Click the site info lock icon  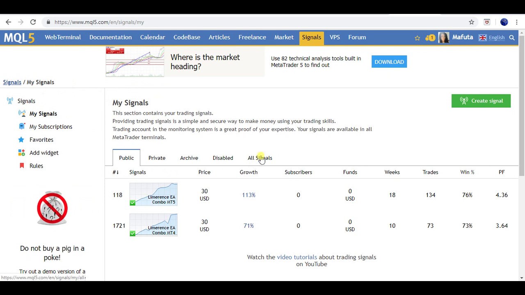pos(48,22)
